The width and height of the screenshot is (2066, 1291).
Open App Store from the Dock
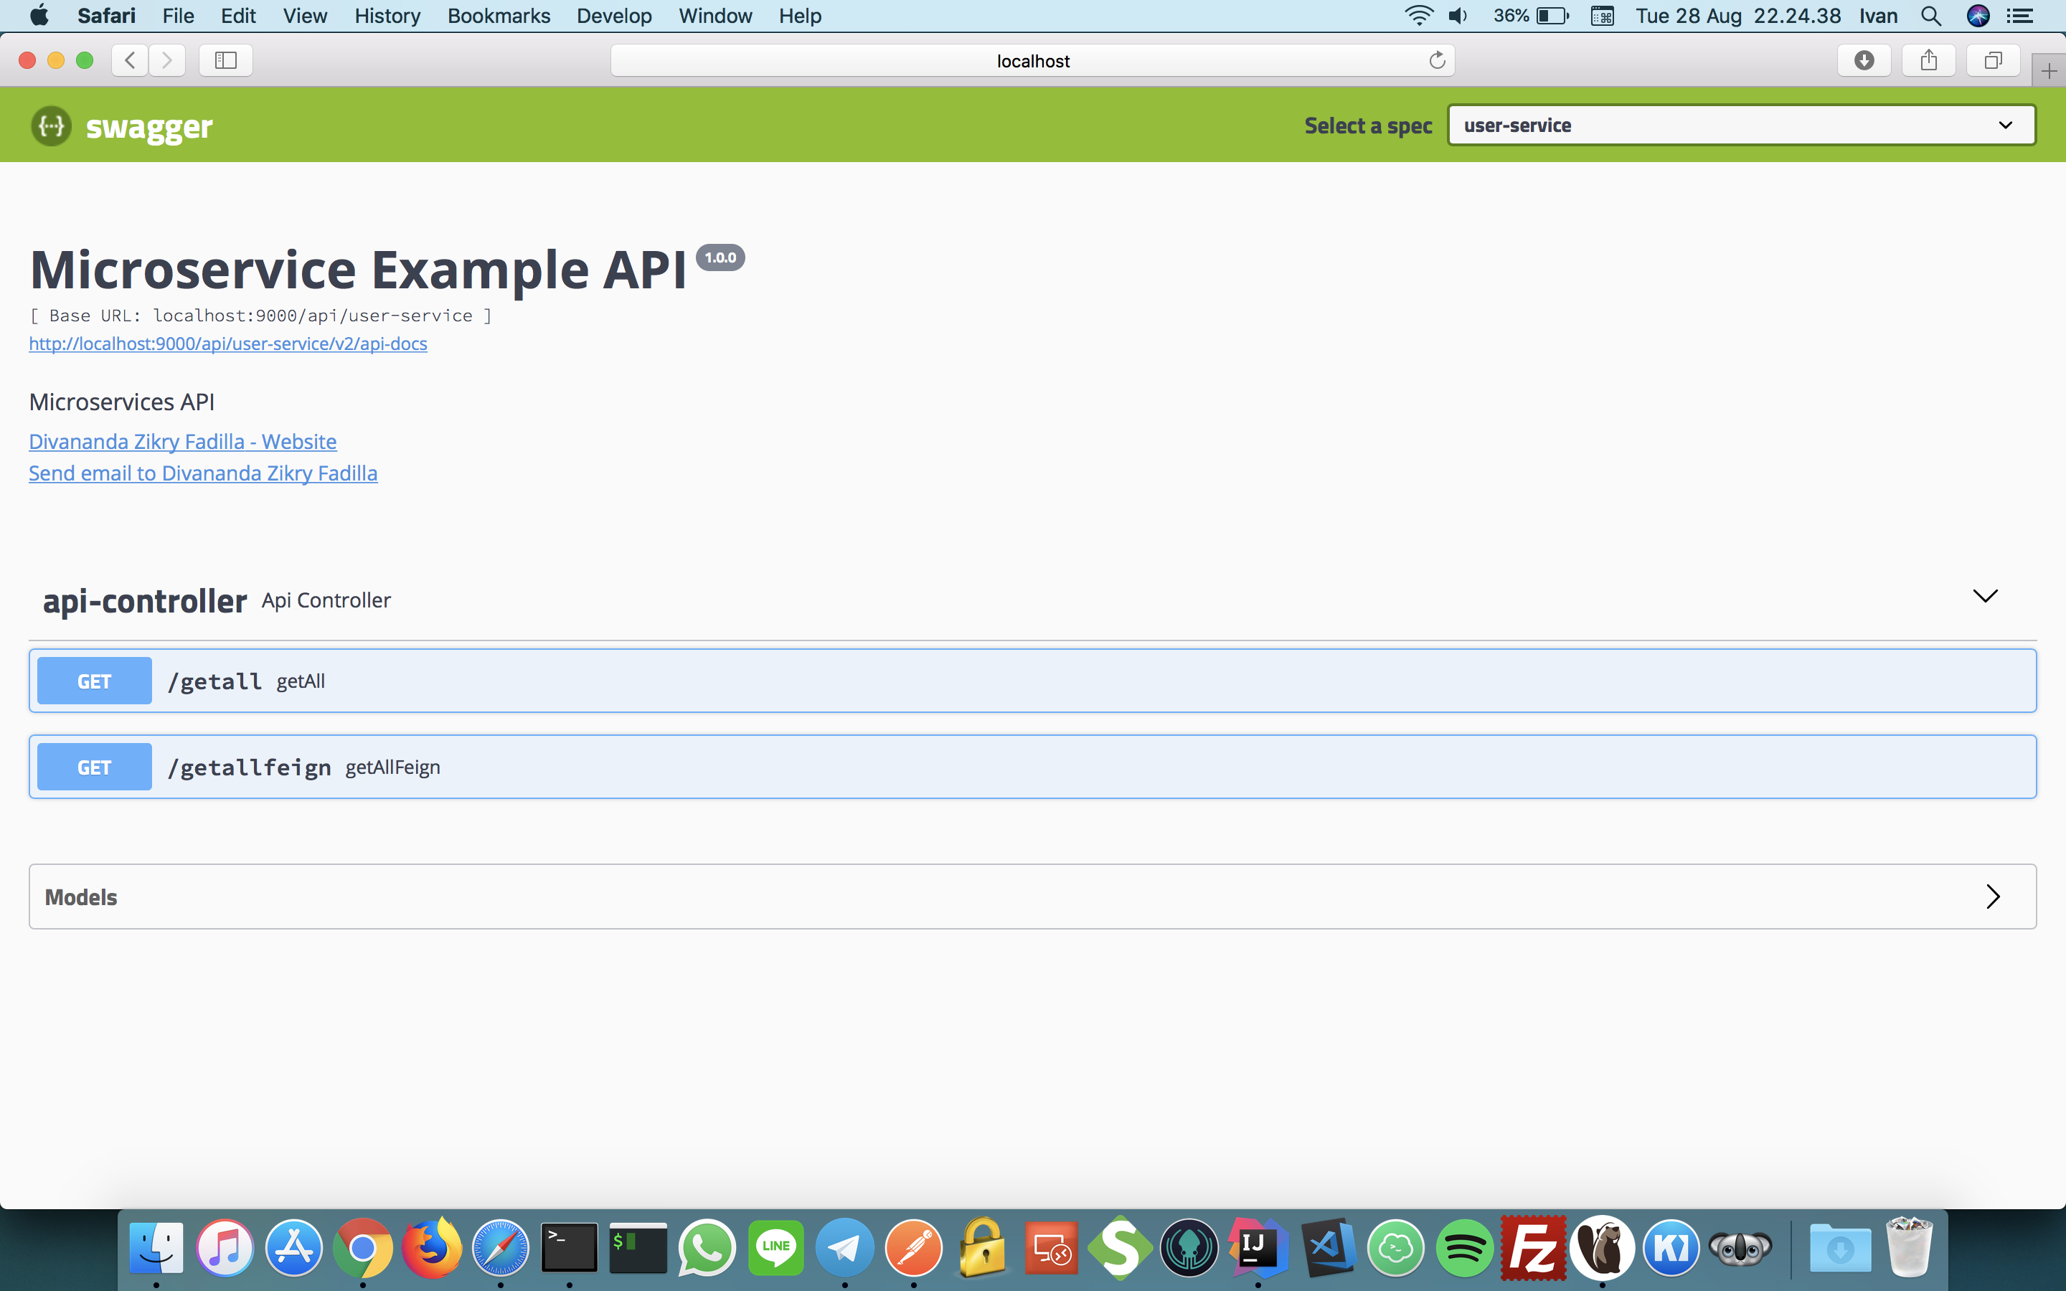click(x=293, y=1247)
